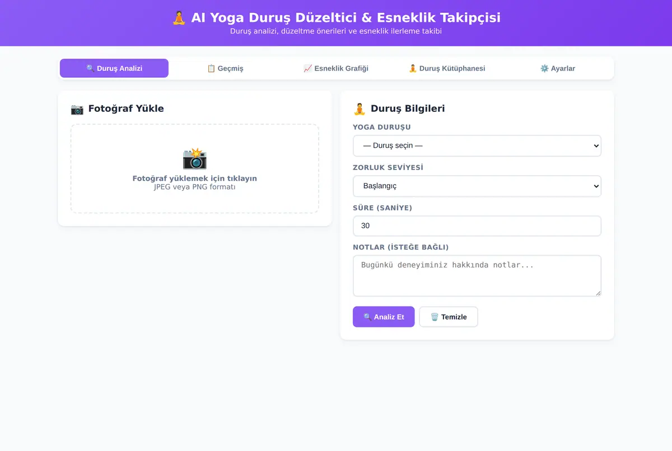Focus the Süre (saniye) input field
Viewport: 672px width, 451px height.
point(477,226)
